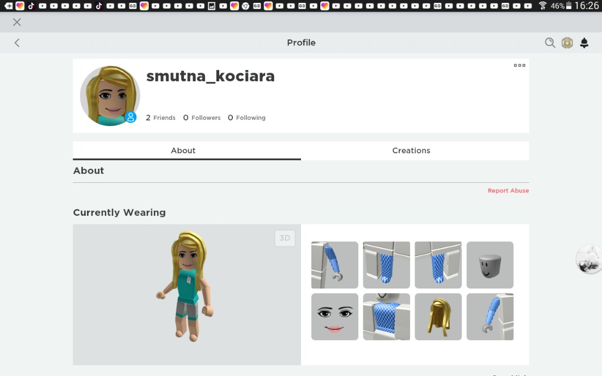Open the gray smiling head item
This screenshot has width=602, height=376.
pos(490,265)
